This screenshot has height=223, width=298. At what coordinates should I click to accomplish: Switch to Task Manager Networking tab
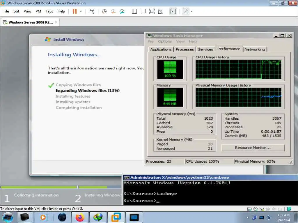tap(255, 49)
